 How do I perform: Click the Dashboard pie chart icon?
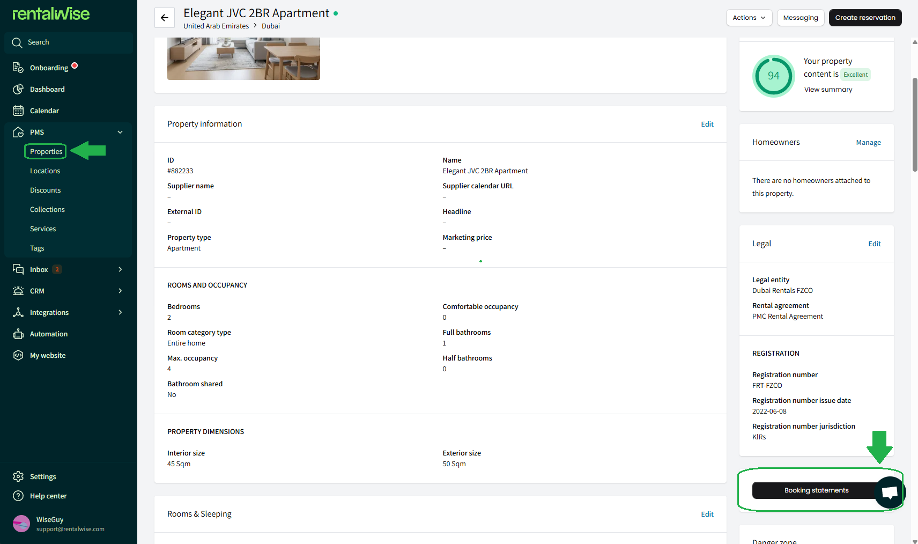click(x=18, y=89)
